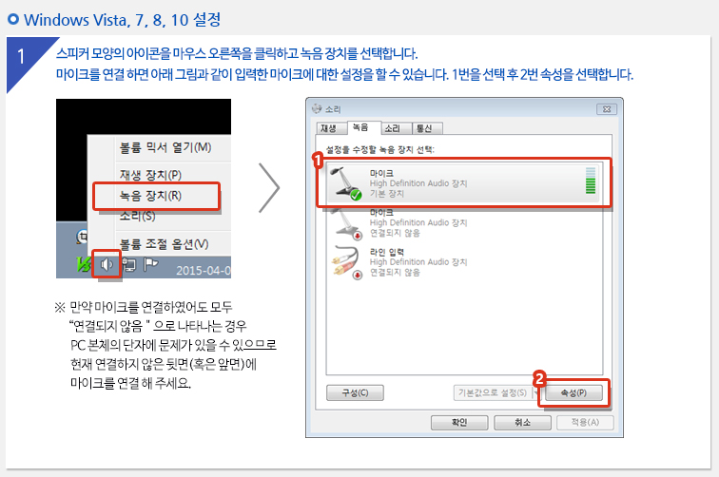Open 볼륨 믹서 열기(M) menu entry
The height and width of the screenshot is (477, 719).
165,147
